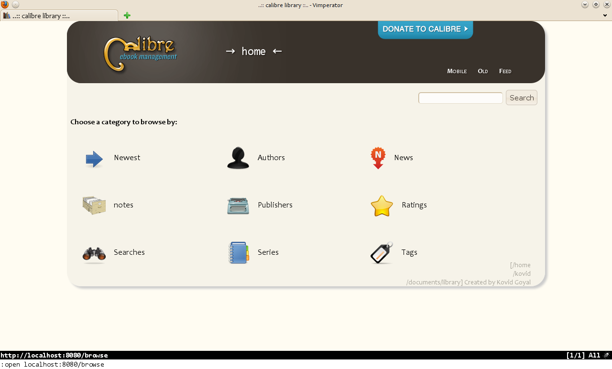Click 'Choose a category to browse by:' text
Image resolution: width=612 pixels, height=369 pixels.
pyautogui.click(x=124, y=122)
